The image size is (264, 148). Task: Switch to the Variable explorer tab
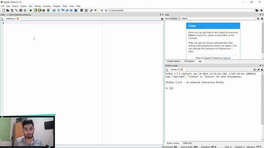pyautogui.click(x=173, y=61)
